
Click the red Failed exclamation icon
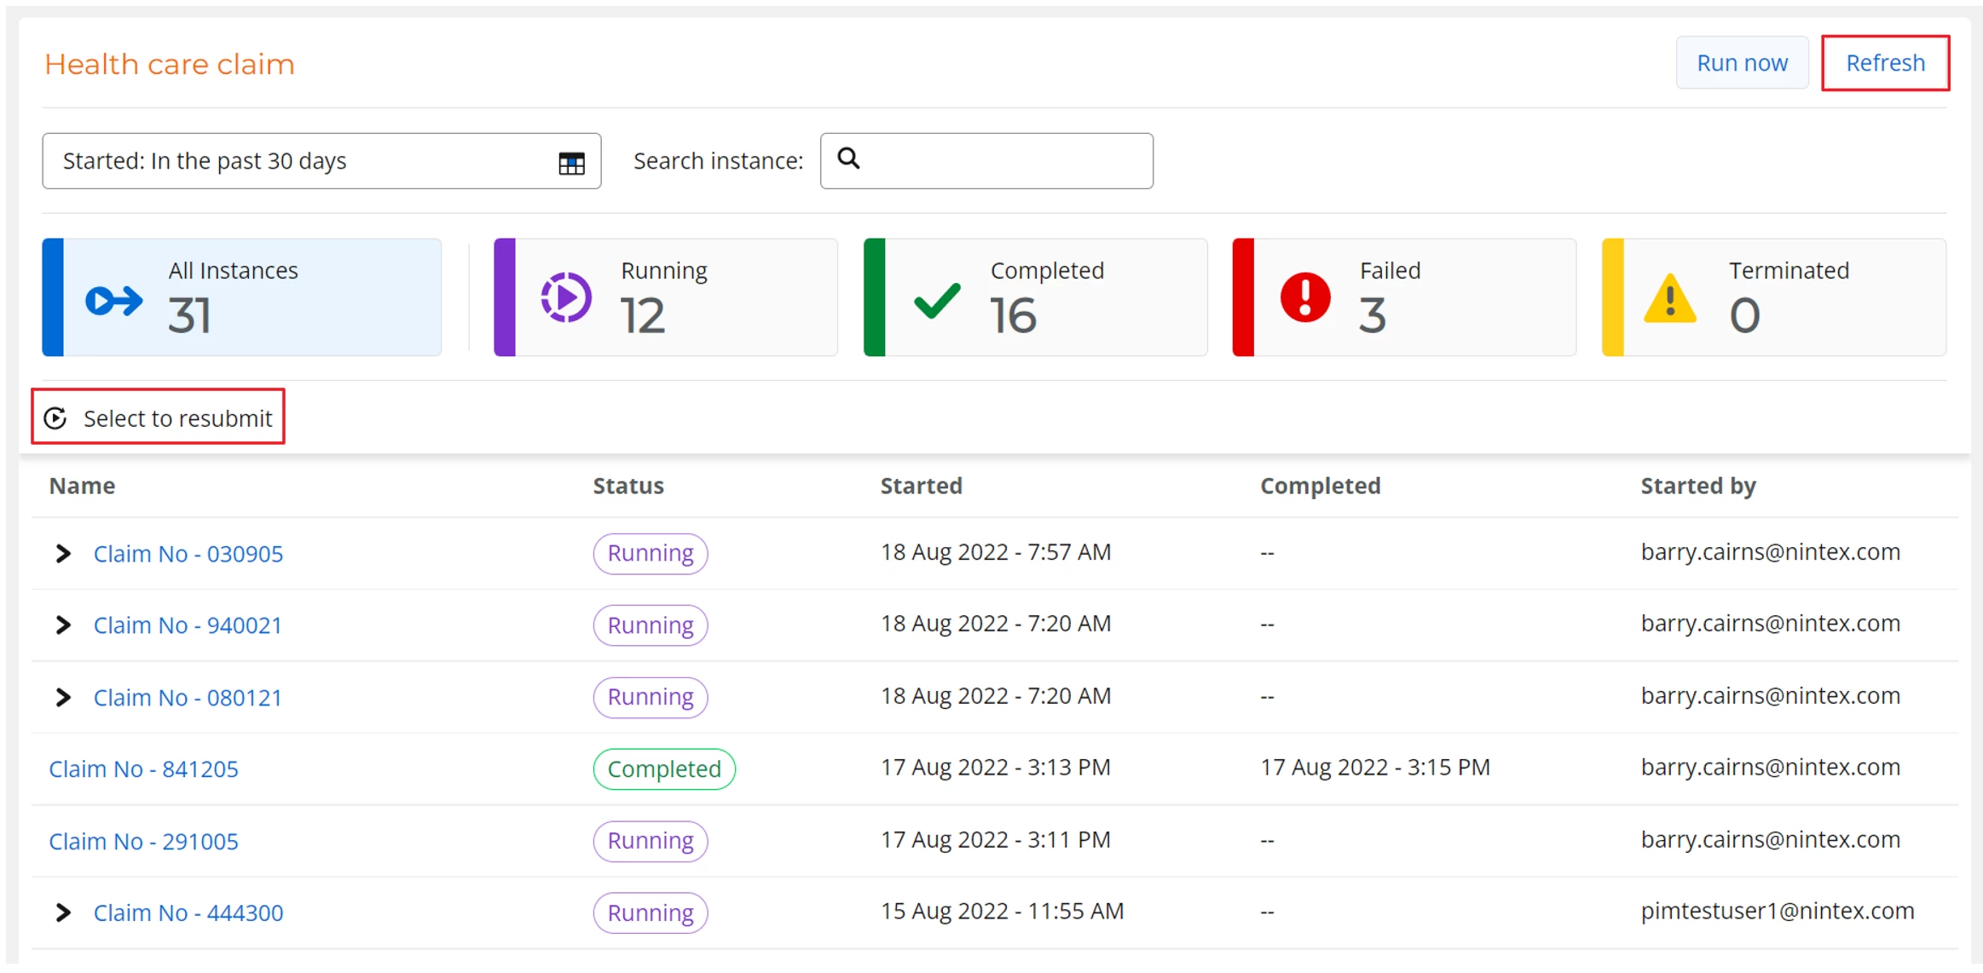(1304, 298)
